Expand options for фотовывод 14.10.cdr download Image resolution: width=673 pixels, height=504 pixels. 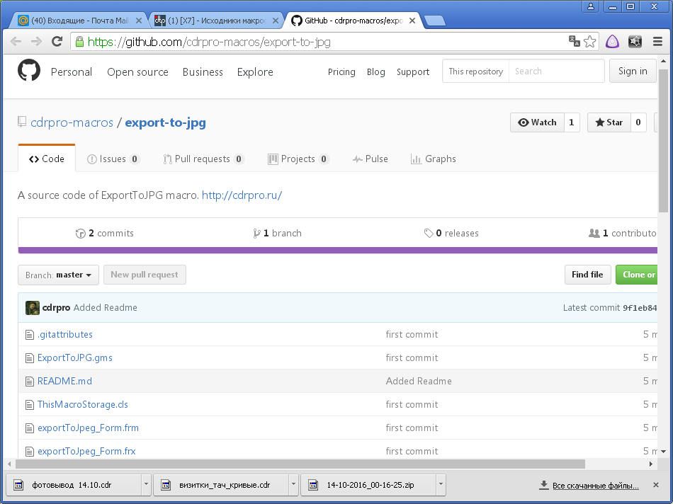click(147, 485)
